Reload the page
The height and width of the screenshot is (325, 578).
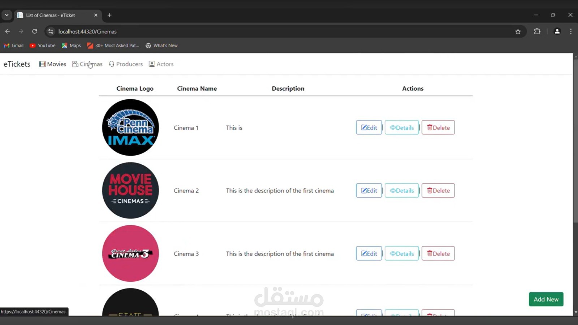[34, 31]
